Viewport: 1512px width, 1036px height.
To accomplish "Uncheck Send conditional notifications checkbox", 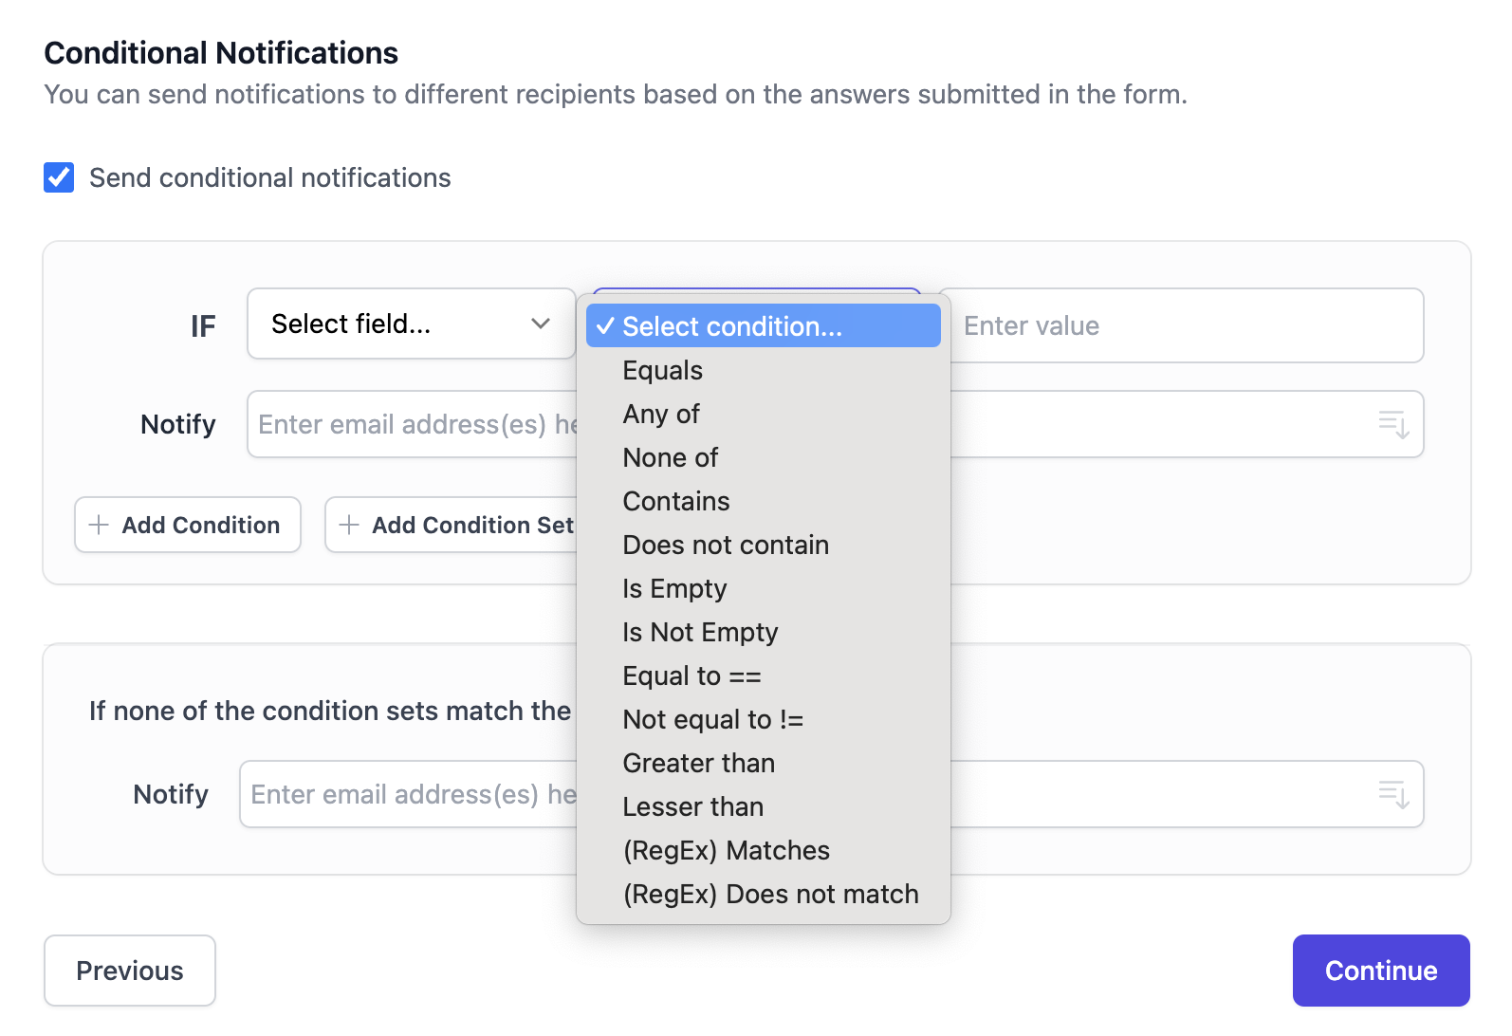I will click(59, 177).
